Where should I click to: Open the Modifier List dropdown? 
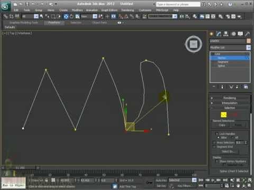(230, 47)
